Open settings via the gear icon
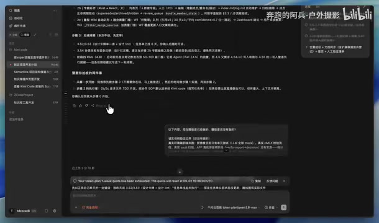Screen dimensions: 379x223 pos(55,211)
